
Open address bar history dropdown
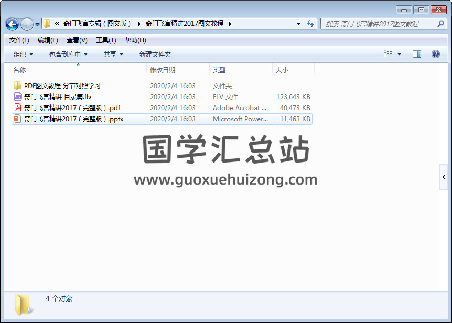[299, 24]
